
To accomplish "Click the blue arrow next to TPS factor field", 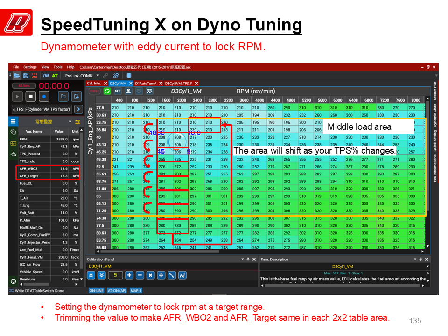I will point(78,109).
